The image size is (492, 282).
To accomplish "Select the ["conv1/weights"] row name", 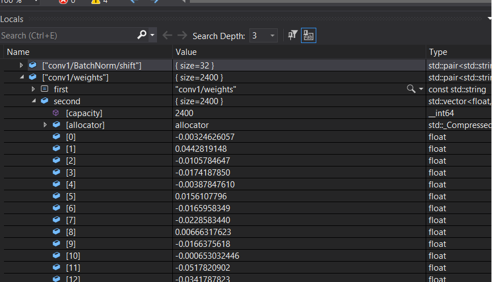I will coord(75,78).
